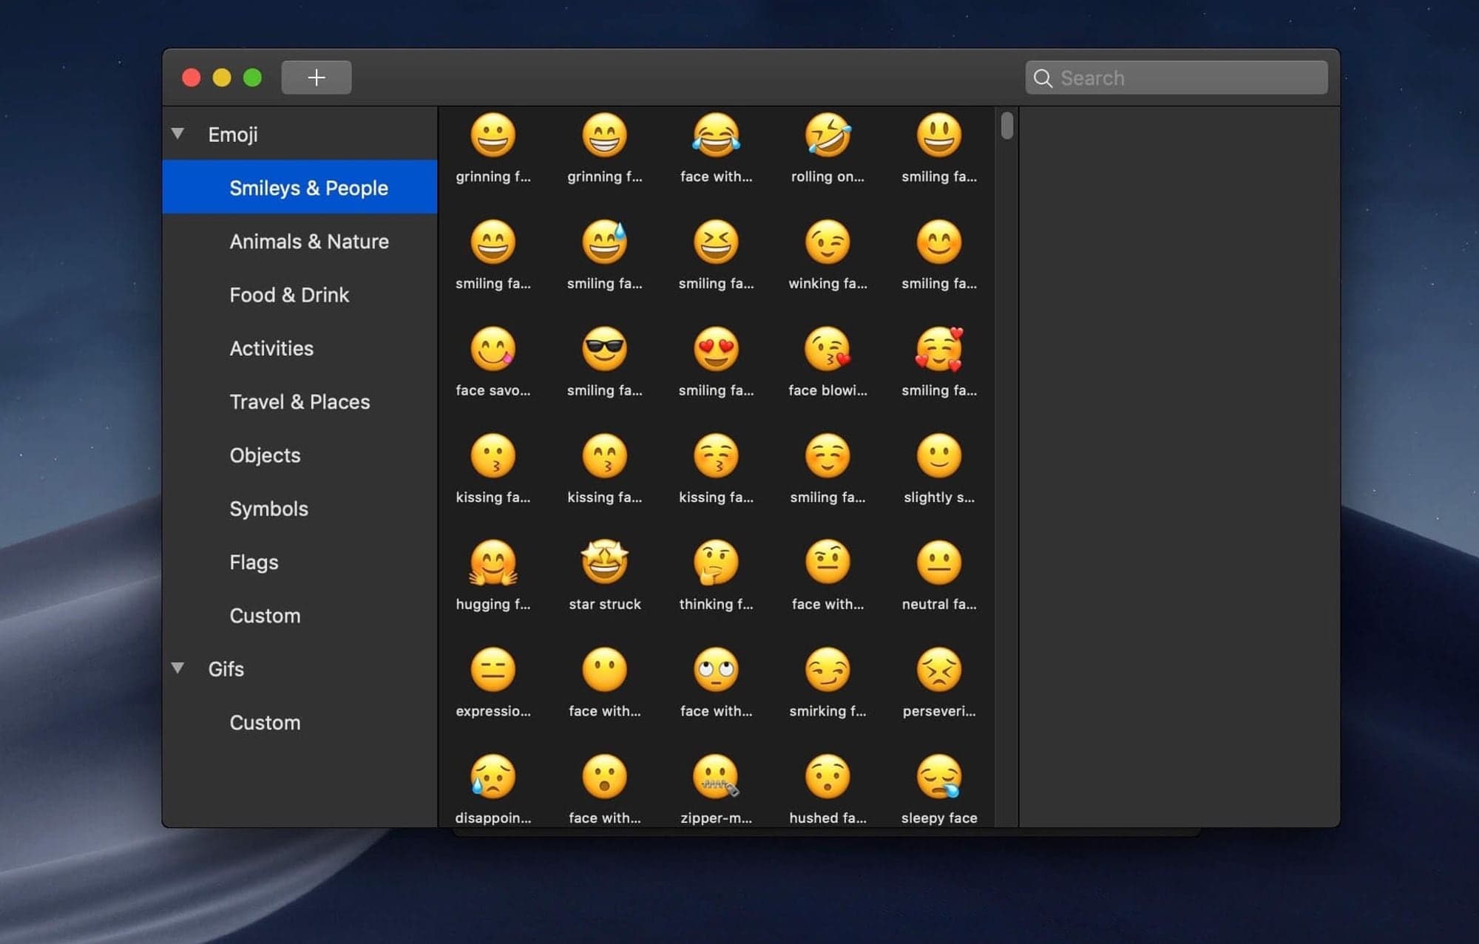
Task: Open the Smileys & People category
Action: coord(299,187)
